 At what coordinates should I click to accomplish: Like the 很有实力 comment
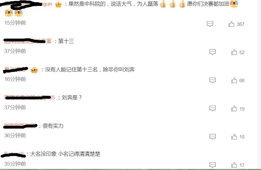point(234,137)
